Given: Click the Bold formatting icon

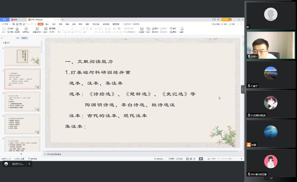Looking at the screenshot, I should pyautogui.click(x=58, y=32).
